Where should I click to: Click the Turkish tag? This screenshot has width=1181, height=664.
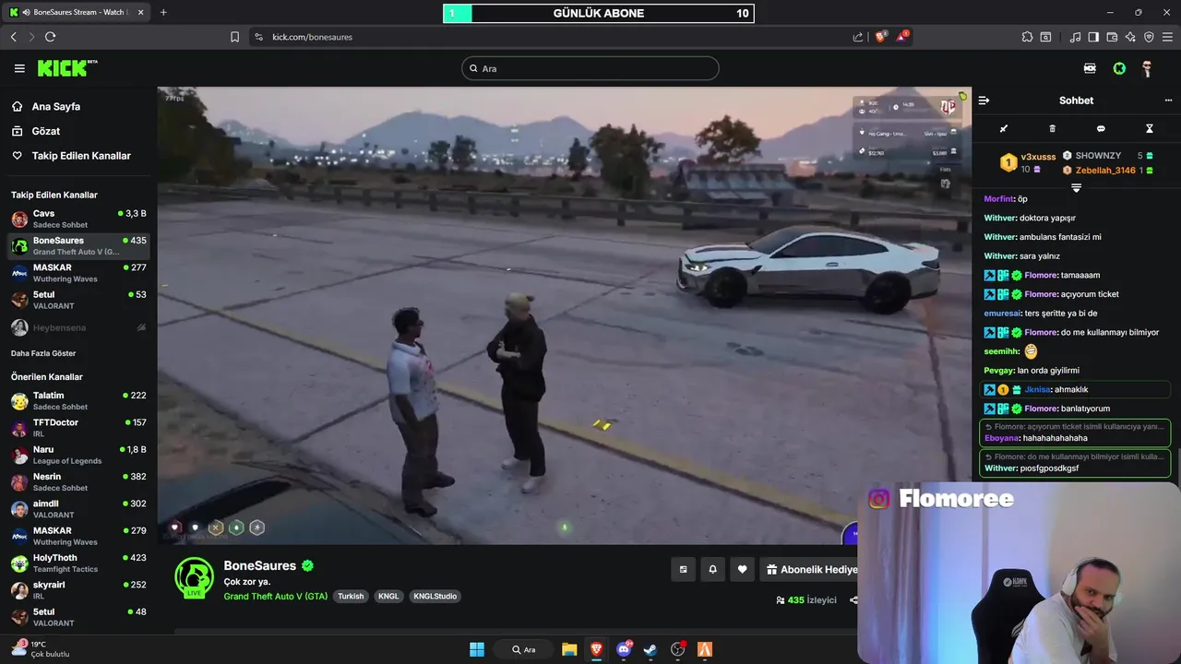[351, 597]
